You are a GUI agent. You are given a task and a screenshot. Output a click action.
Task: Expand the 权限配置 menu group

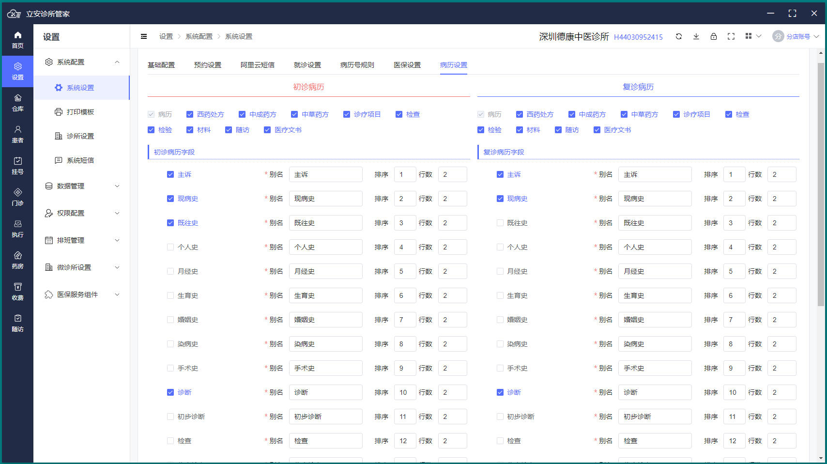tap(117, 213)
